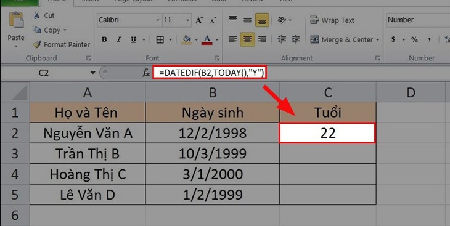450x226 pixels.
Task: Select the cell "1/2/1999"
Action: pyautogui.click(x=213, y=195)
